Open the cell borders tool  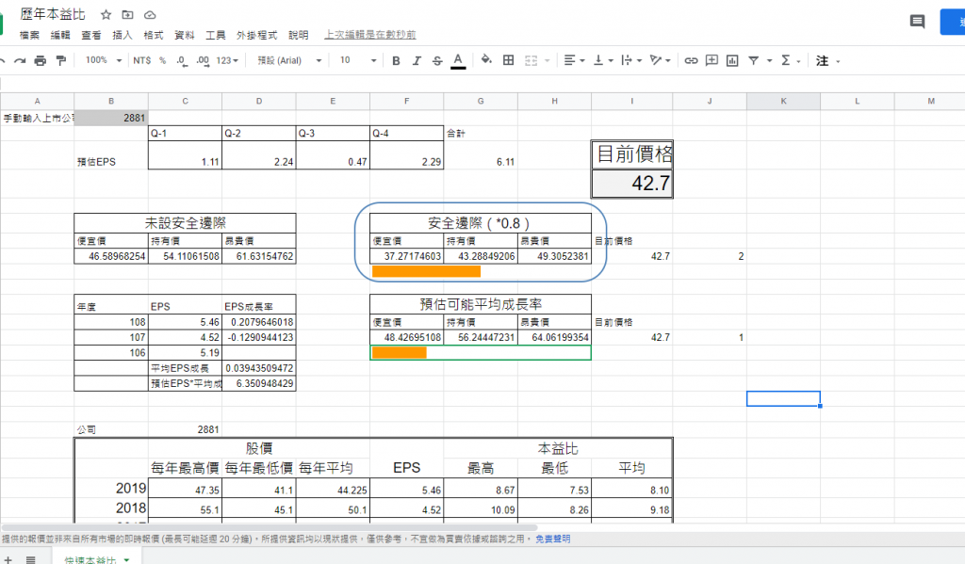coord(509,60)
